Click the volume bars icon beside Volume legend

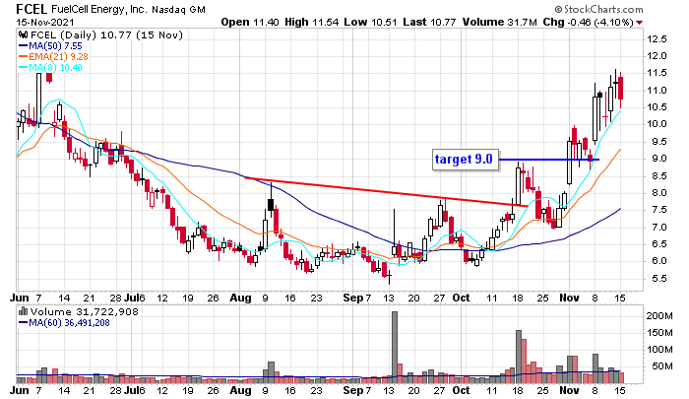[x=24, y=312]
